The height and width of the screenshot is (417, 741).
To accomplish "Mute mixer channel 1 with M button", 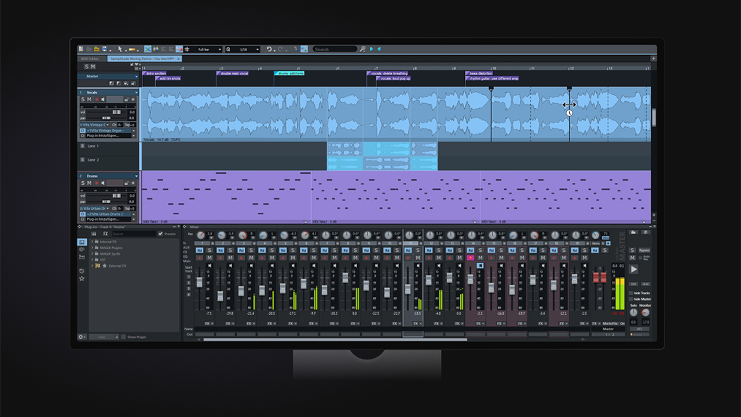I will [210, 258].
